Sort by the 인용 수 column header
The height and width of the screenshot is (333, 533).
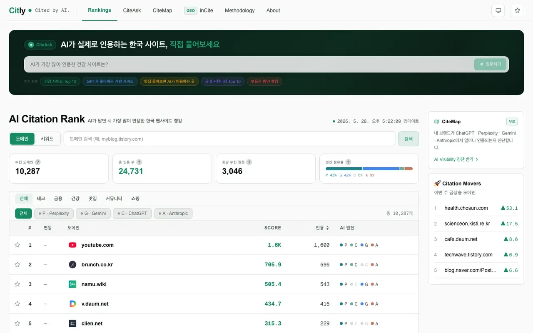[323, 228]
